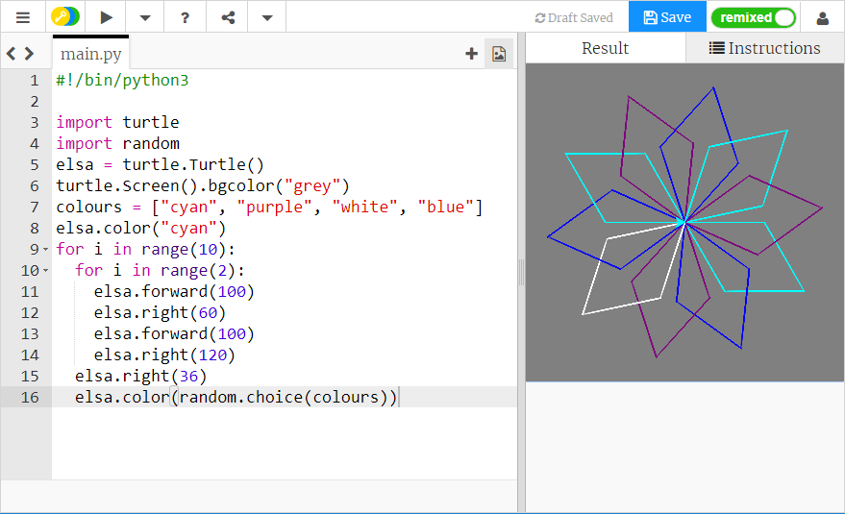Image resolution: width=845 pixels, height=514 pixels.
Task: Run the code with the play button
Action: click(107, 17)
